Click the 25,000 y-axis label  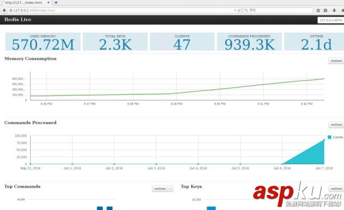click(22, 157)
